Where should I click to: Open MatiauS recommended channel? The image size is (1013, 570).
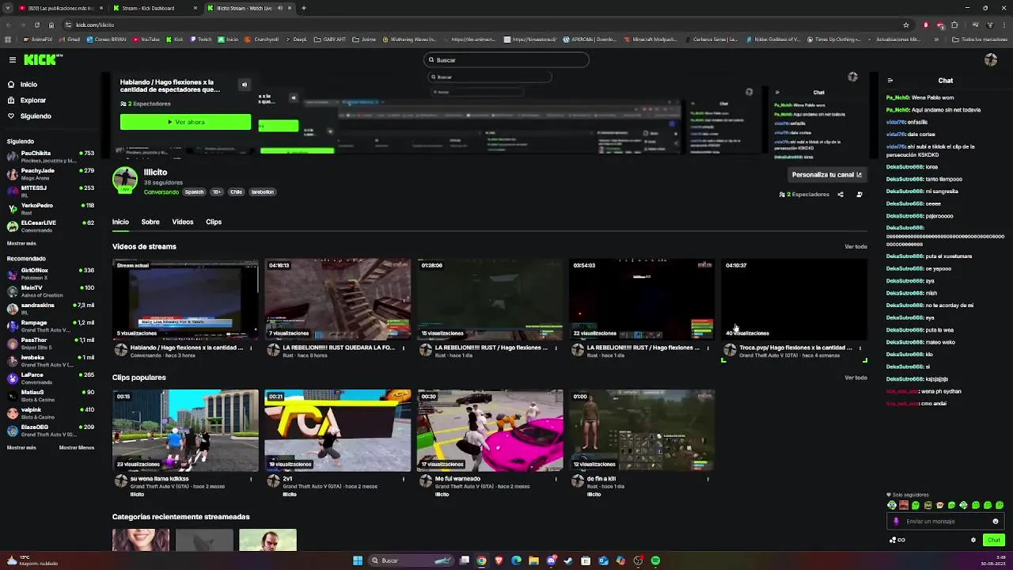point(51,395)
